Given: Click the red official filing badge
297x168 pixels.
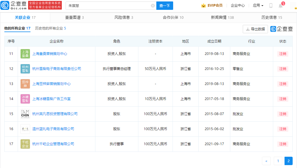Looking at the screenshot, I should pyautogui.click(x=45, y=5).
